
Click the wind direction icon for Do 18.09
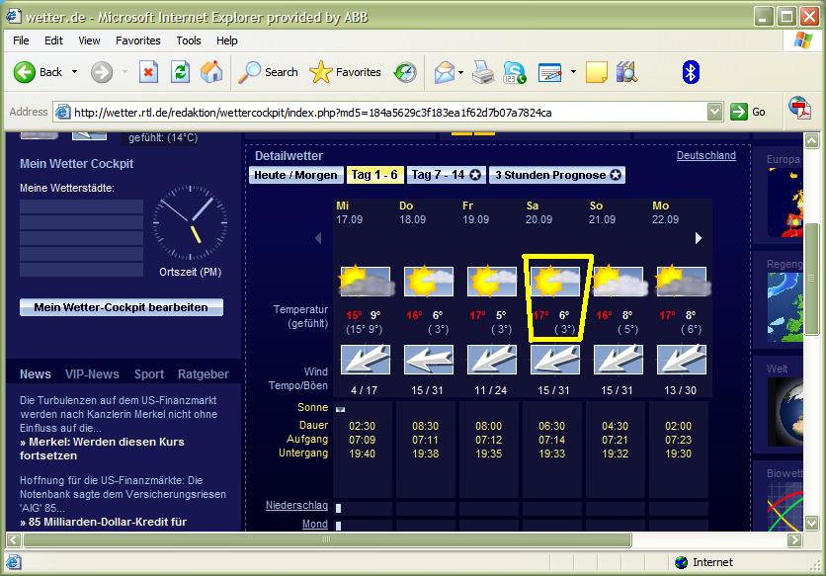click(x=429, y=360)
